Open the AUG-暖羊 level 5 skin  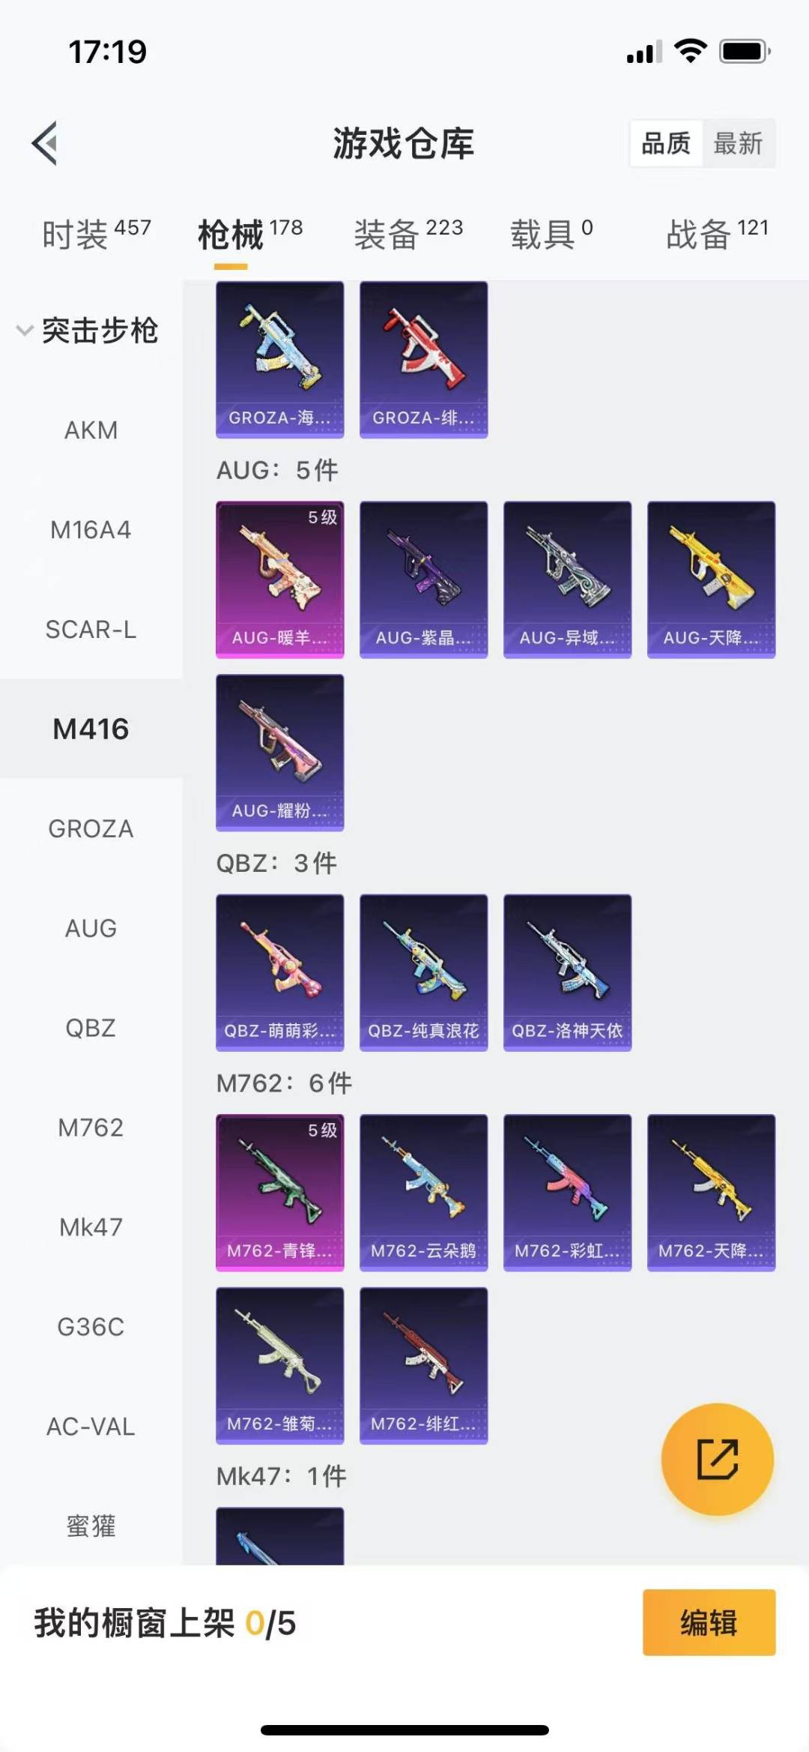[x=280, y=580]
